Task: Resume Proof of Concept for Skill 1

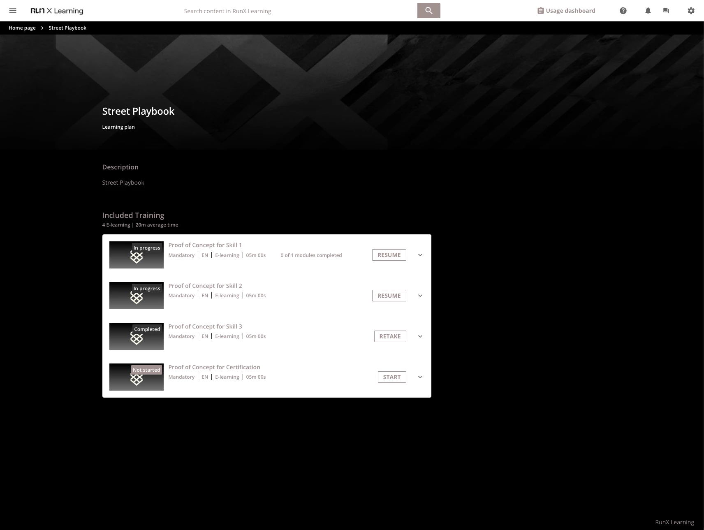Action: 389,255
